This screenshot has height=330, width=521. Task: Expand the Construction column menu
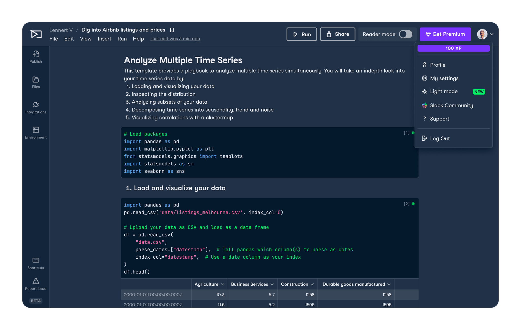pos(312,284)
